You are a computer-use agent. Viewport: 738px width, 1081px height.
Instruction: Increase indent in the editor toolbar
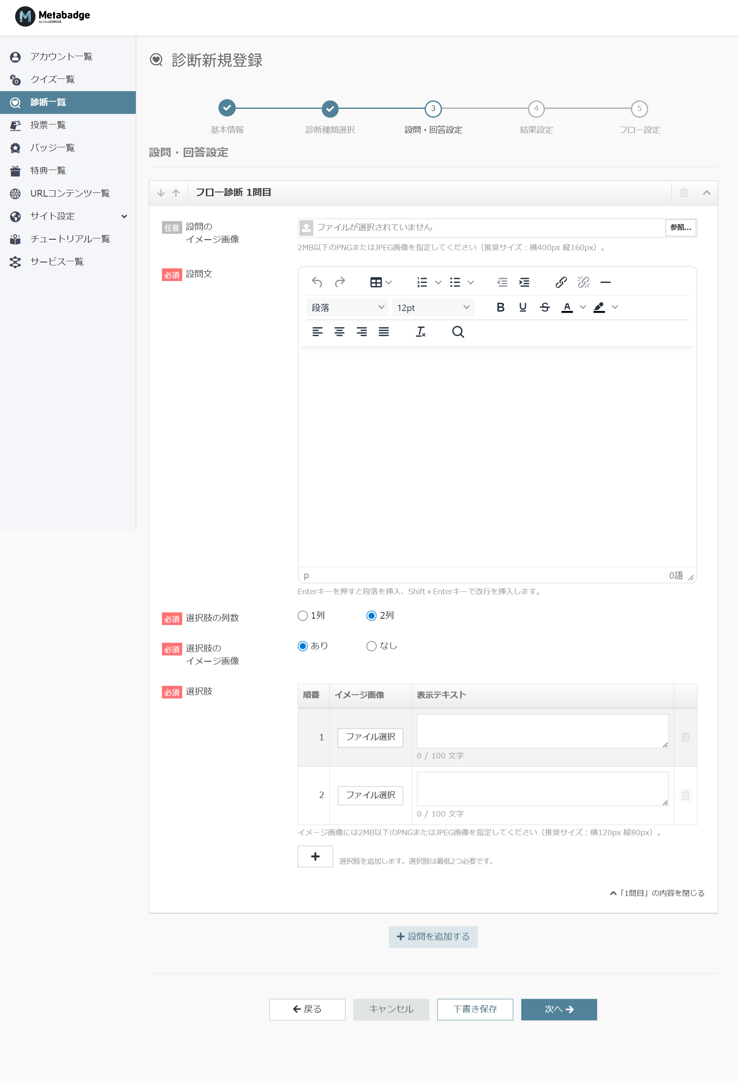pos(524,282)
